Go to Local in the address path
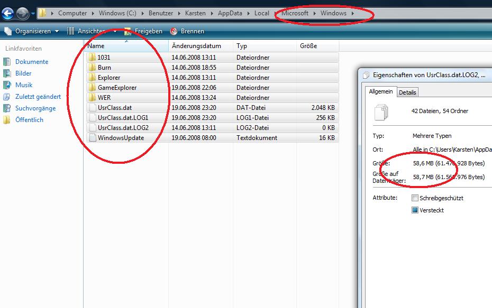Viewport: 492px width, 308px height. click(262, 13)
